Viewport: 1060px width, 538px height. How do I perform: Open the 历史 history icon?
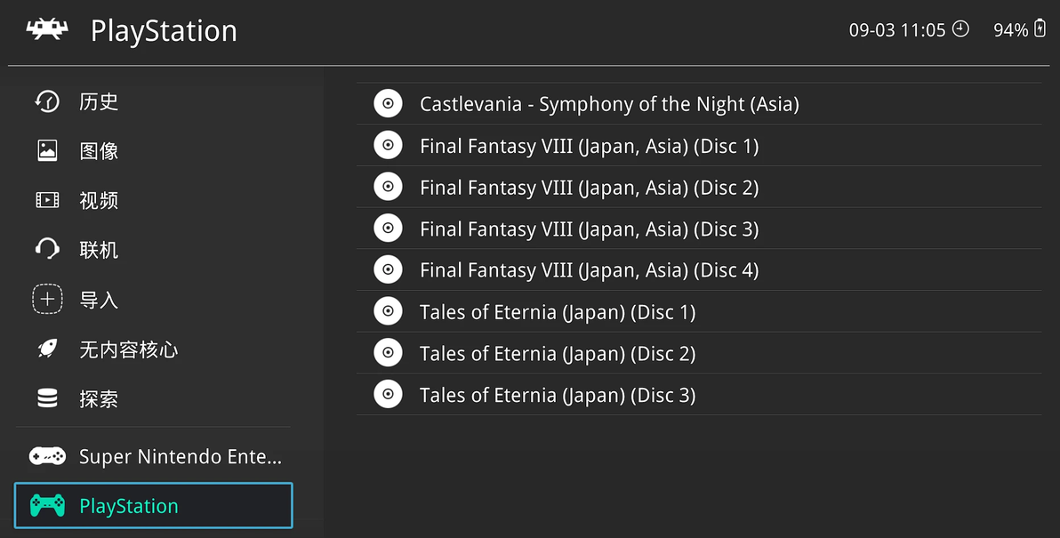[x=47, y=101]
